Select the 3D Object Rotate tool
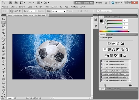Image resolution: width=139 pixels, height=100 pixels. [4, 83]
